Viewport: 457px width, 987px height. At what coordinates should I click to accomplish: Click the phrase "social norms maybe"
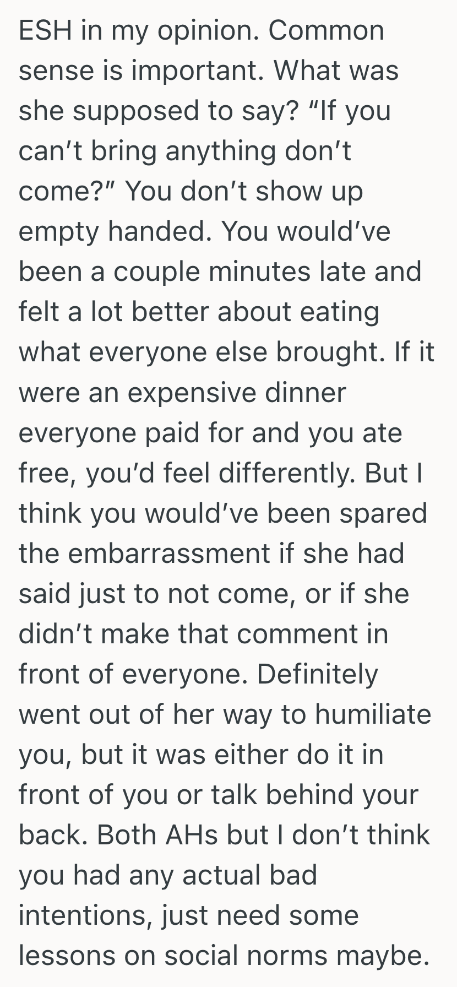pyautogui.click(x=296, y=955)
